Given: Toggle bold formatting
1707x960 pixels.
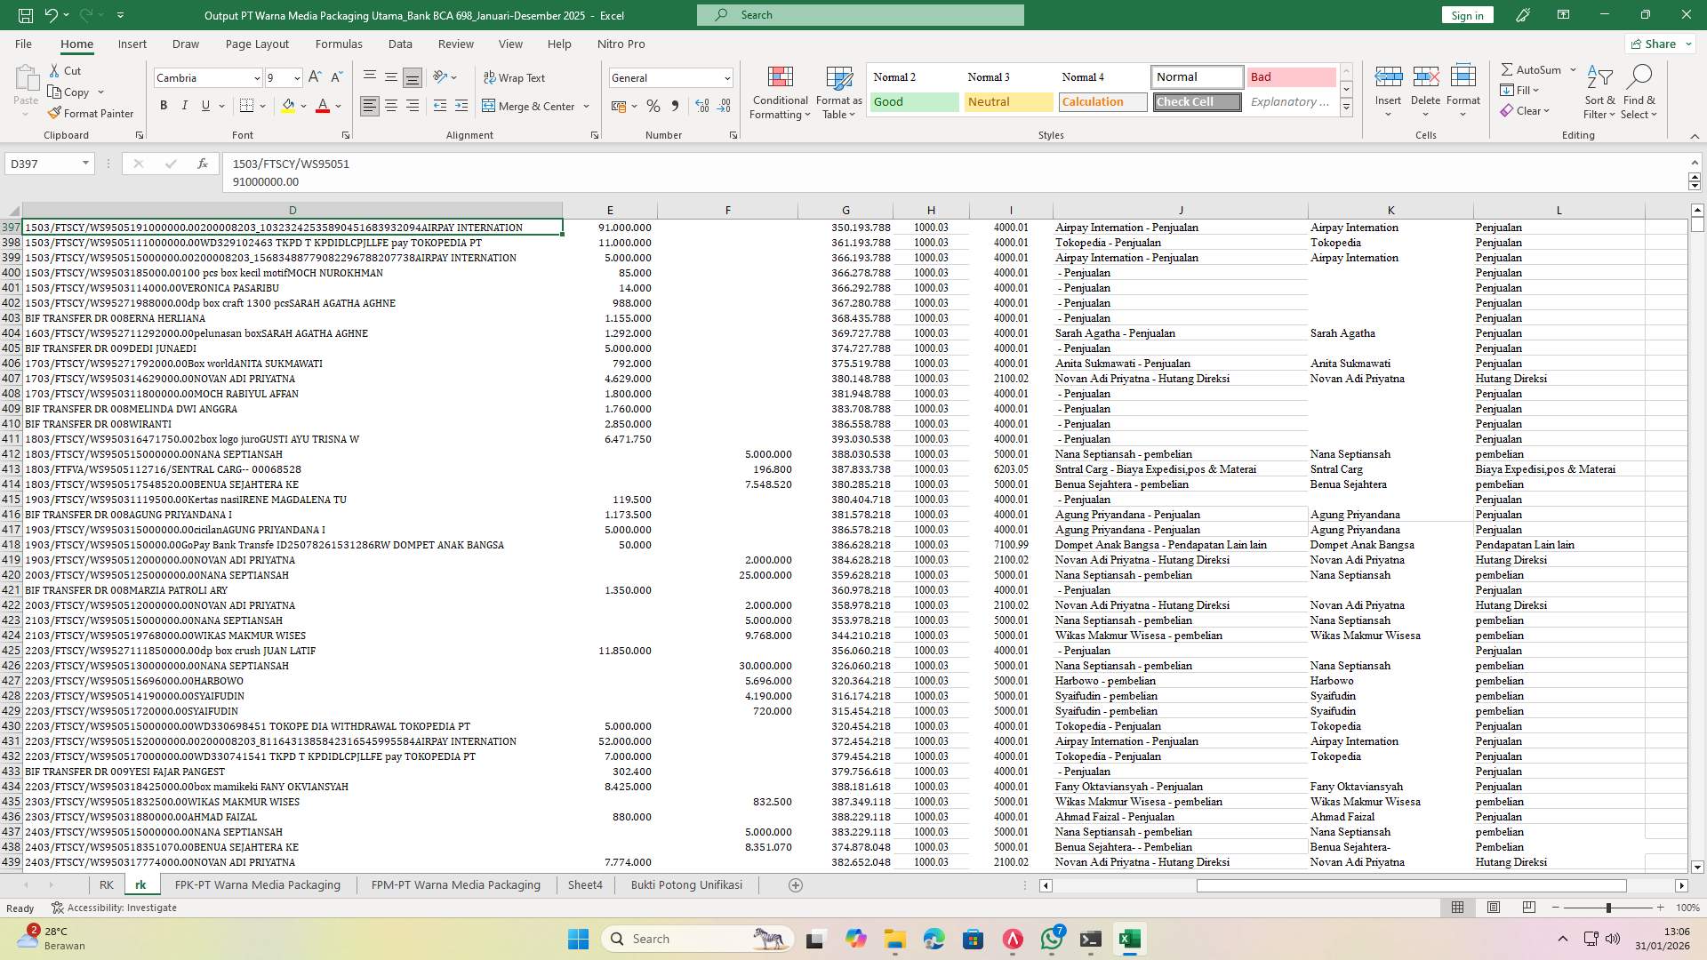Looking at the screenshot, I should pos(164,105).
